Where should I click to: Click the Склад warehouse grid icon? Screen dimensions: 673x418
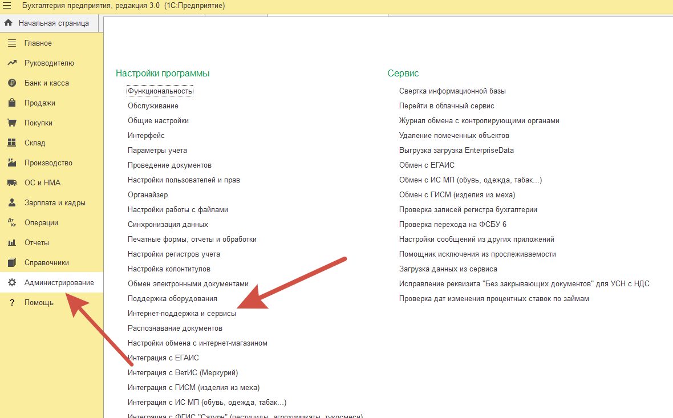11,143
